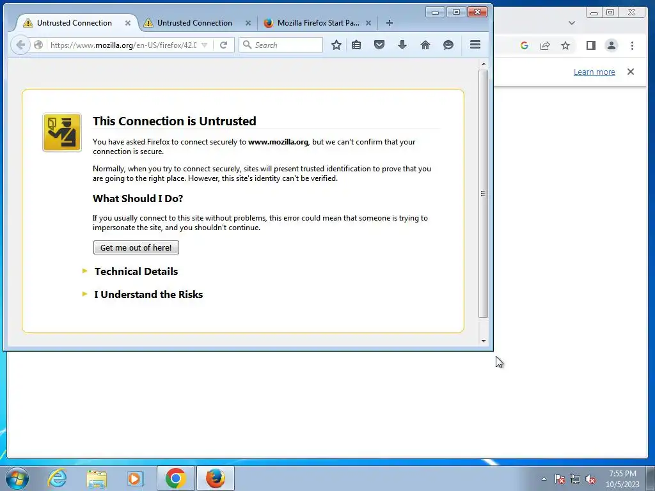
Task: Close the first Untrusted Connection tab
Action: point(128,23)
